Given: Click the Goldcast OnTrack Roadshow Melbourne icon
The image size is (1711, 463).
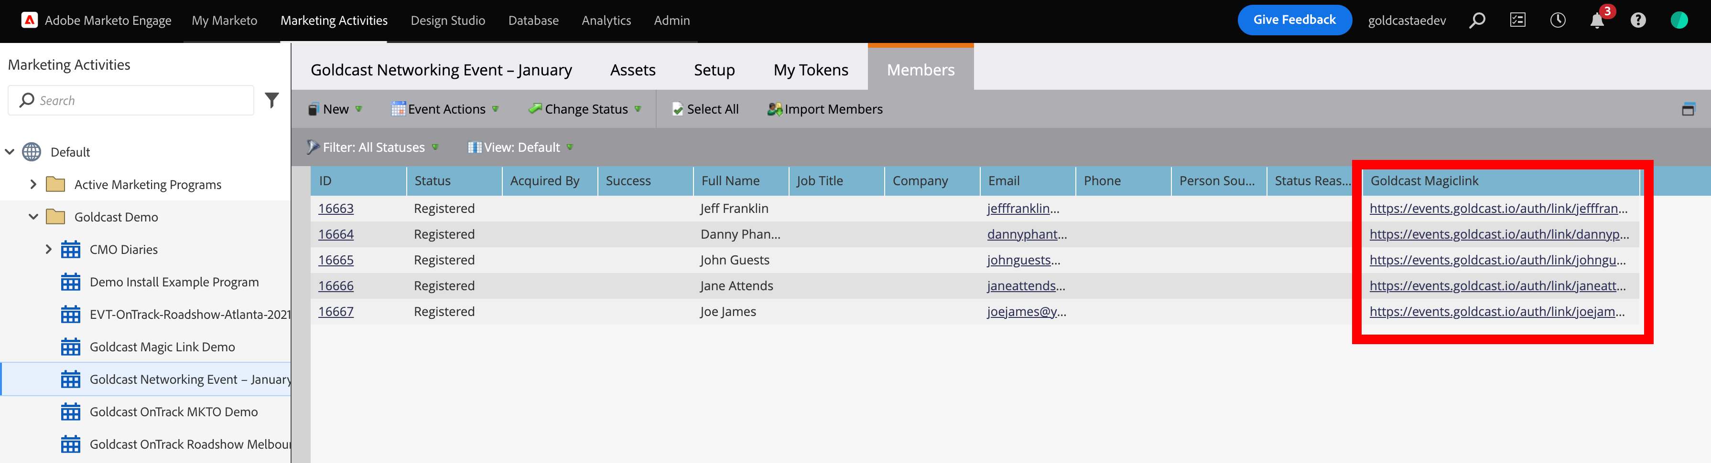Looking at the screenshot, I should coord(70,444).
